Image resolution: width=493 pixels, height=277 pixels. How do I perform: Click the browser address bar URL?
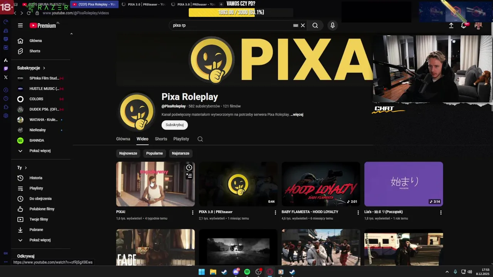tap(76, 13)
